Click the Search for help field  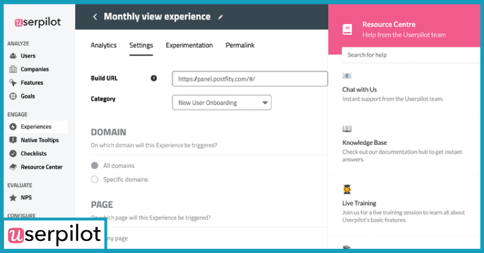pyautogui.click(x=411, y=55)
